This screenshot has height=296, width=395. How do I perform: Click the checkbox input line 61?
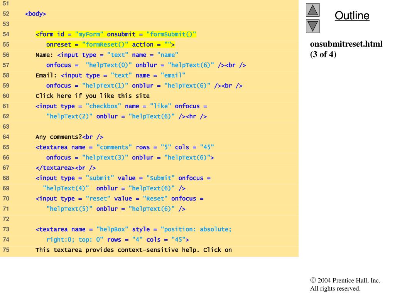[x=121, y=106]
